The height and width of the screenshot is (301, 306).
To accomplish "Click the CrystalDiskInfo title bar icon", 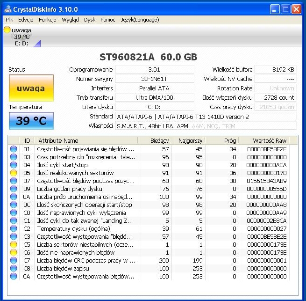I will 8,9.
